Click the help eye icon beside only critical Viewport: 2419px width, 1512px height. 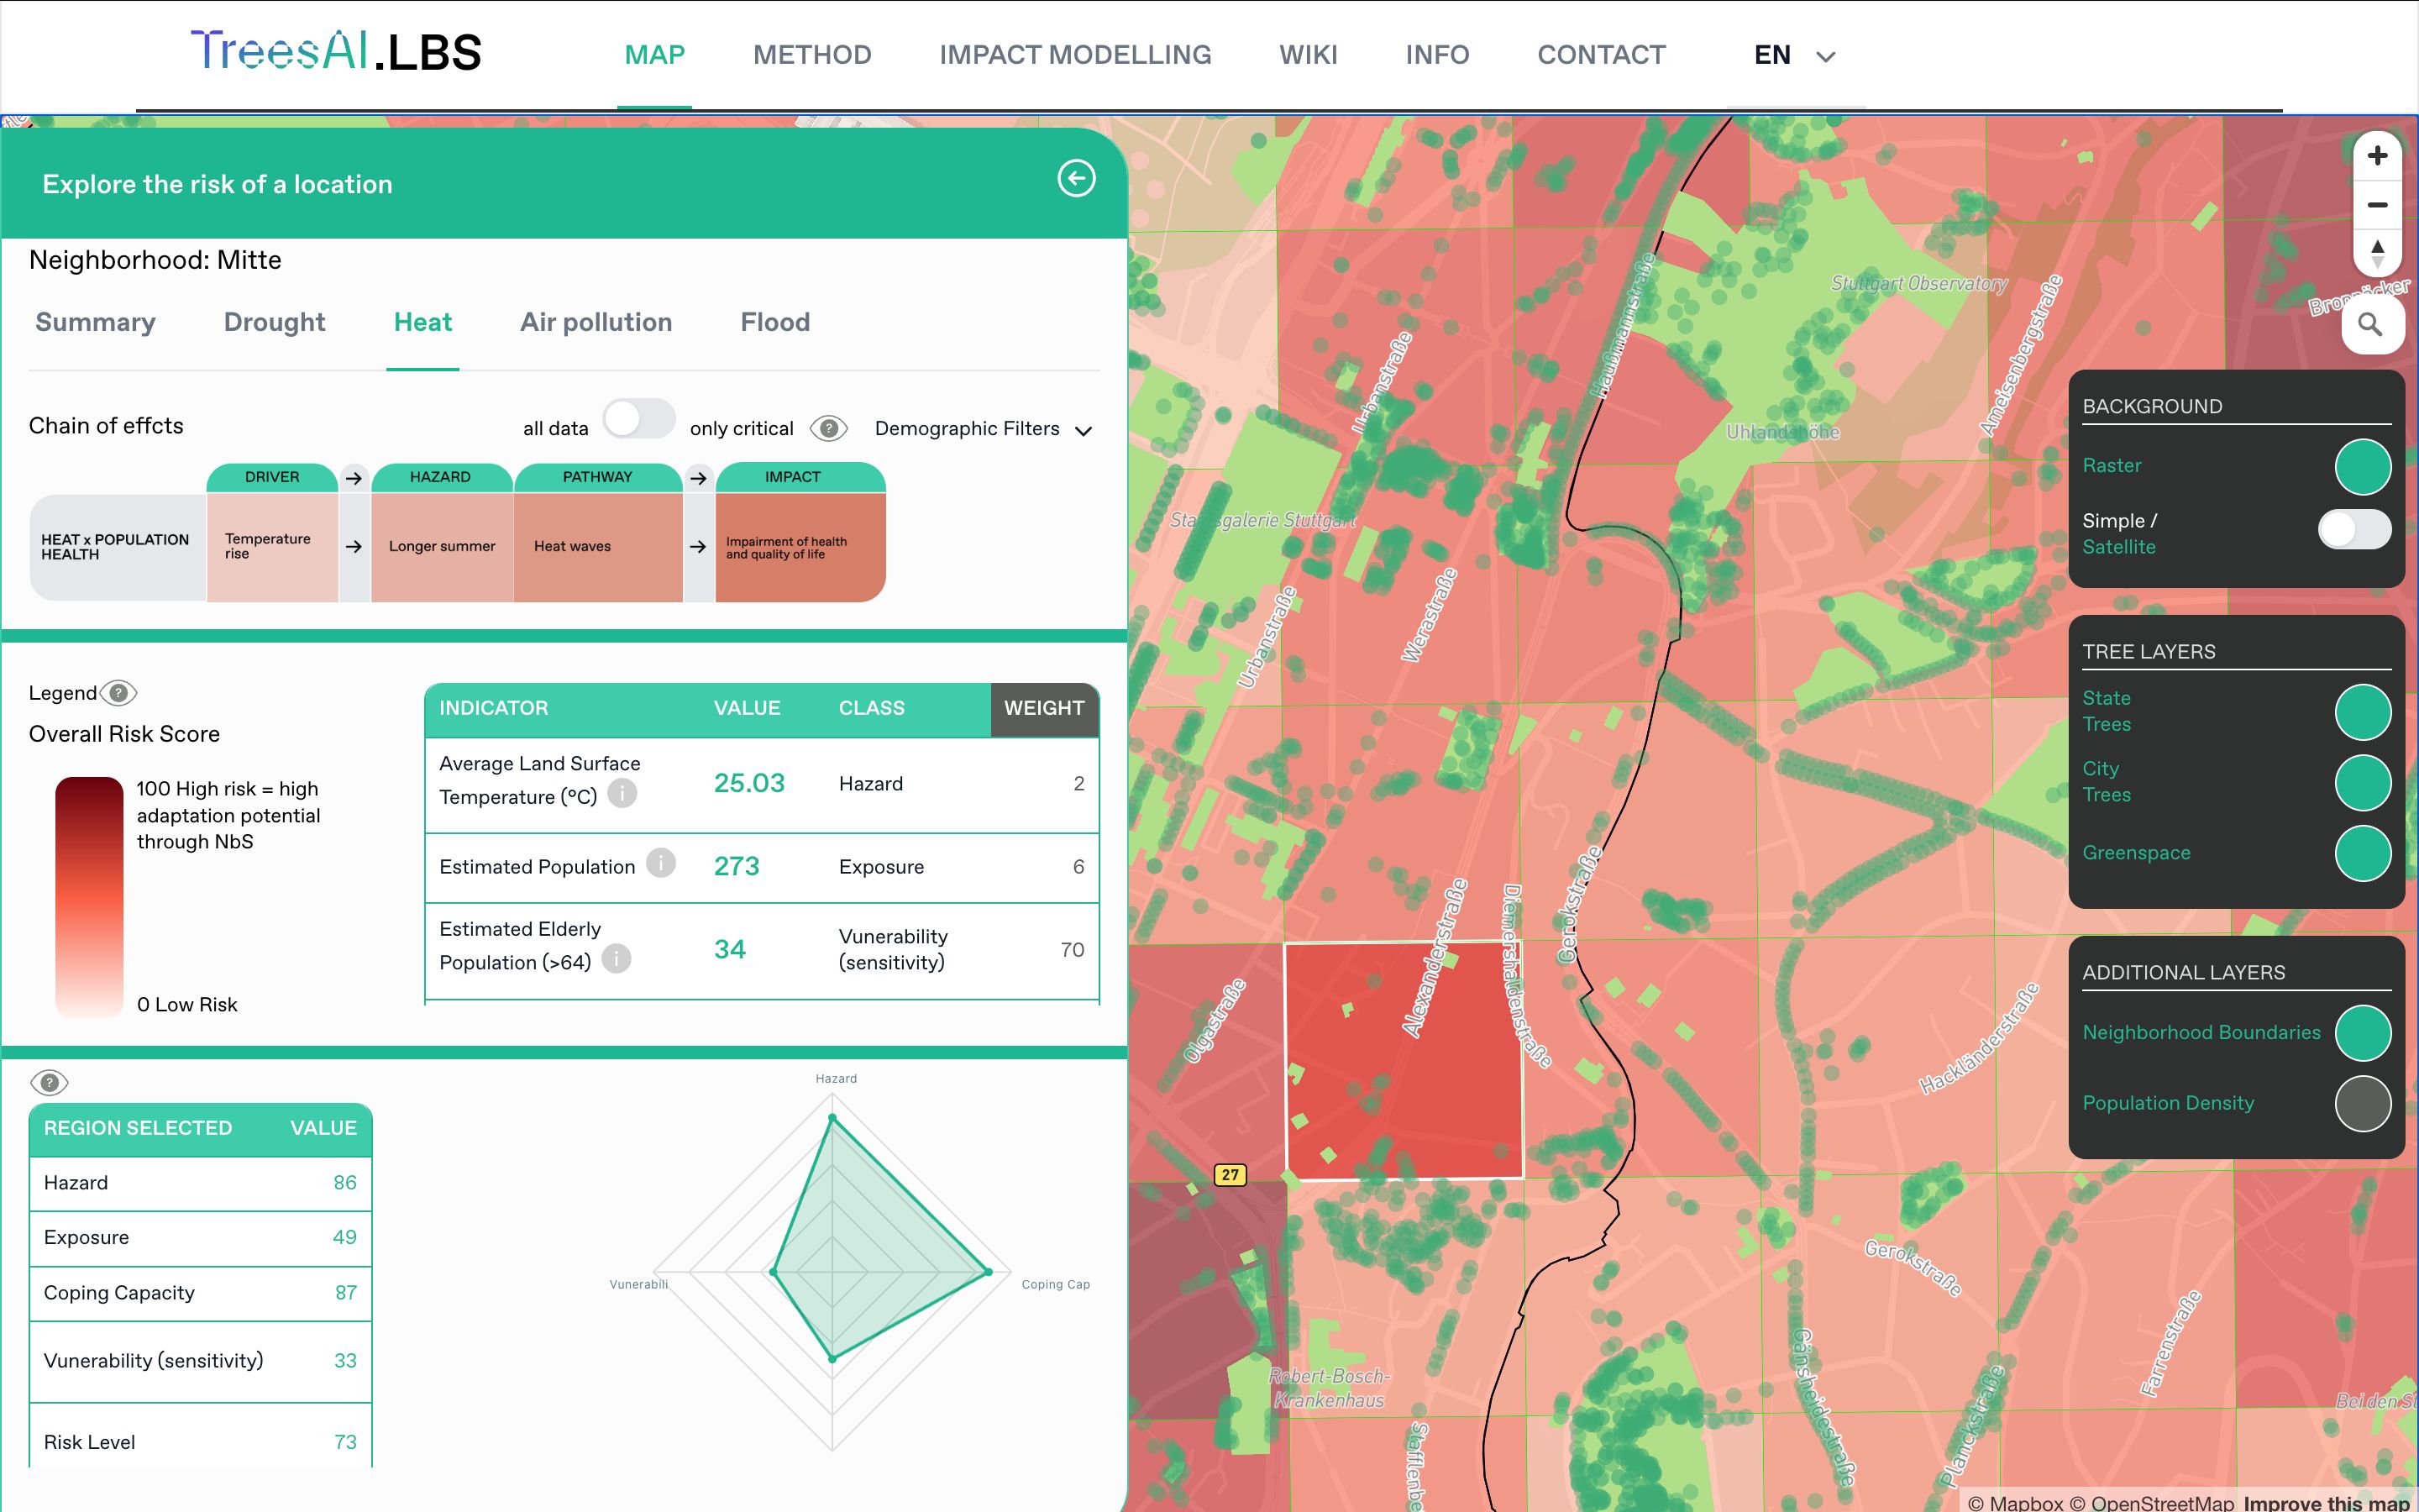(x=829, y=429)
